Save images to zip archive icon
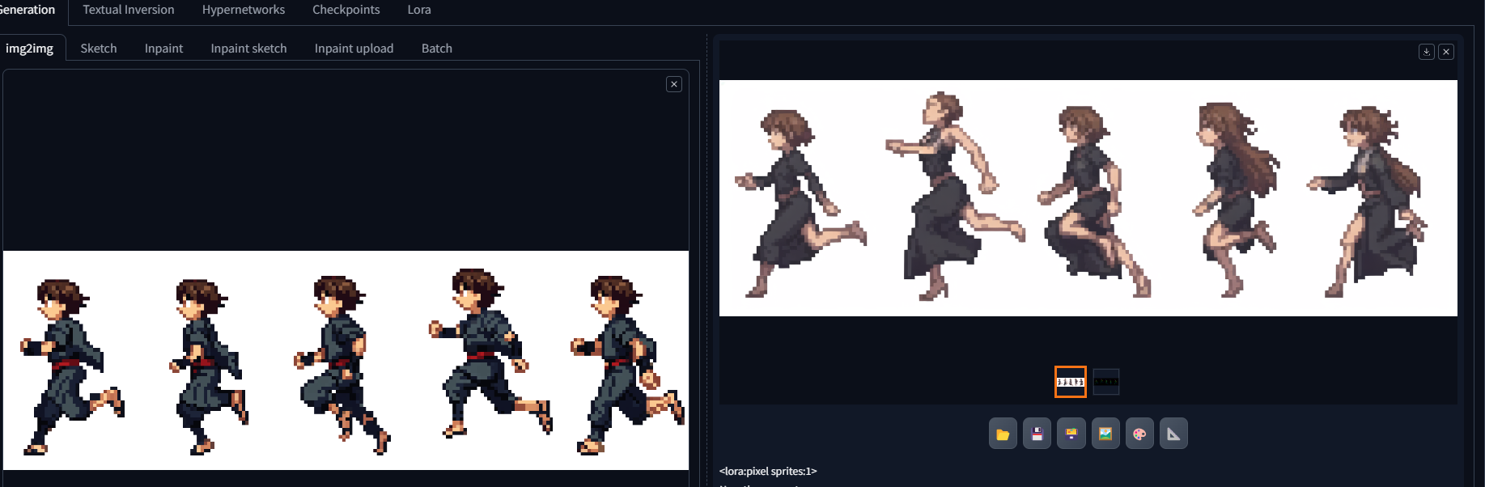1485x487 pixels. click(x=1071, y=434)
